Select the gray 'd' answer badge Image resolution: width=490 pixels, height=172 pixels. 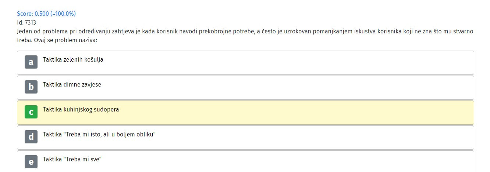point(31,137)
